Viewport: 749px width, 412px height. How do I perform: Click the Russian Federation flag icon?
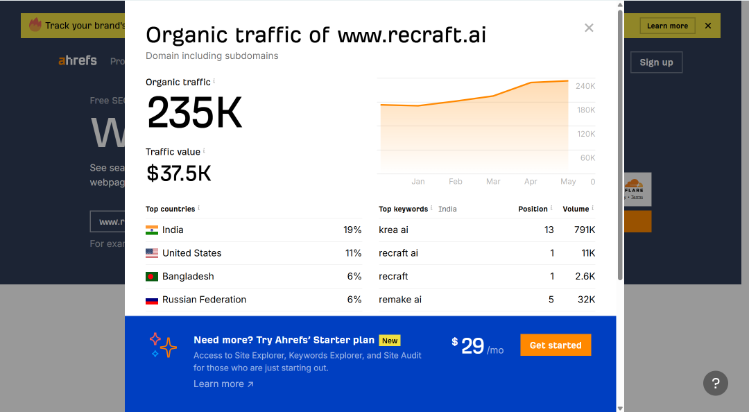click(x=152, y=300)
